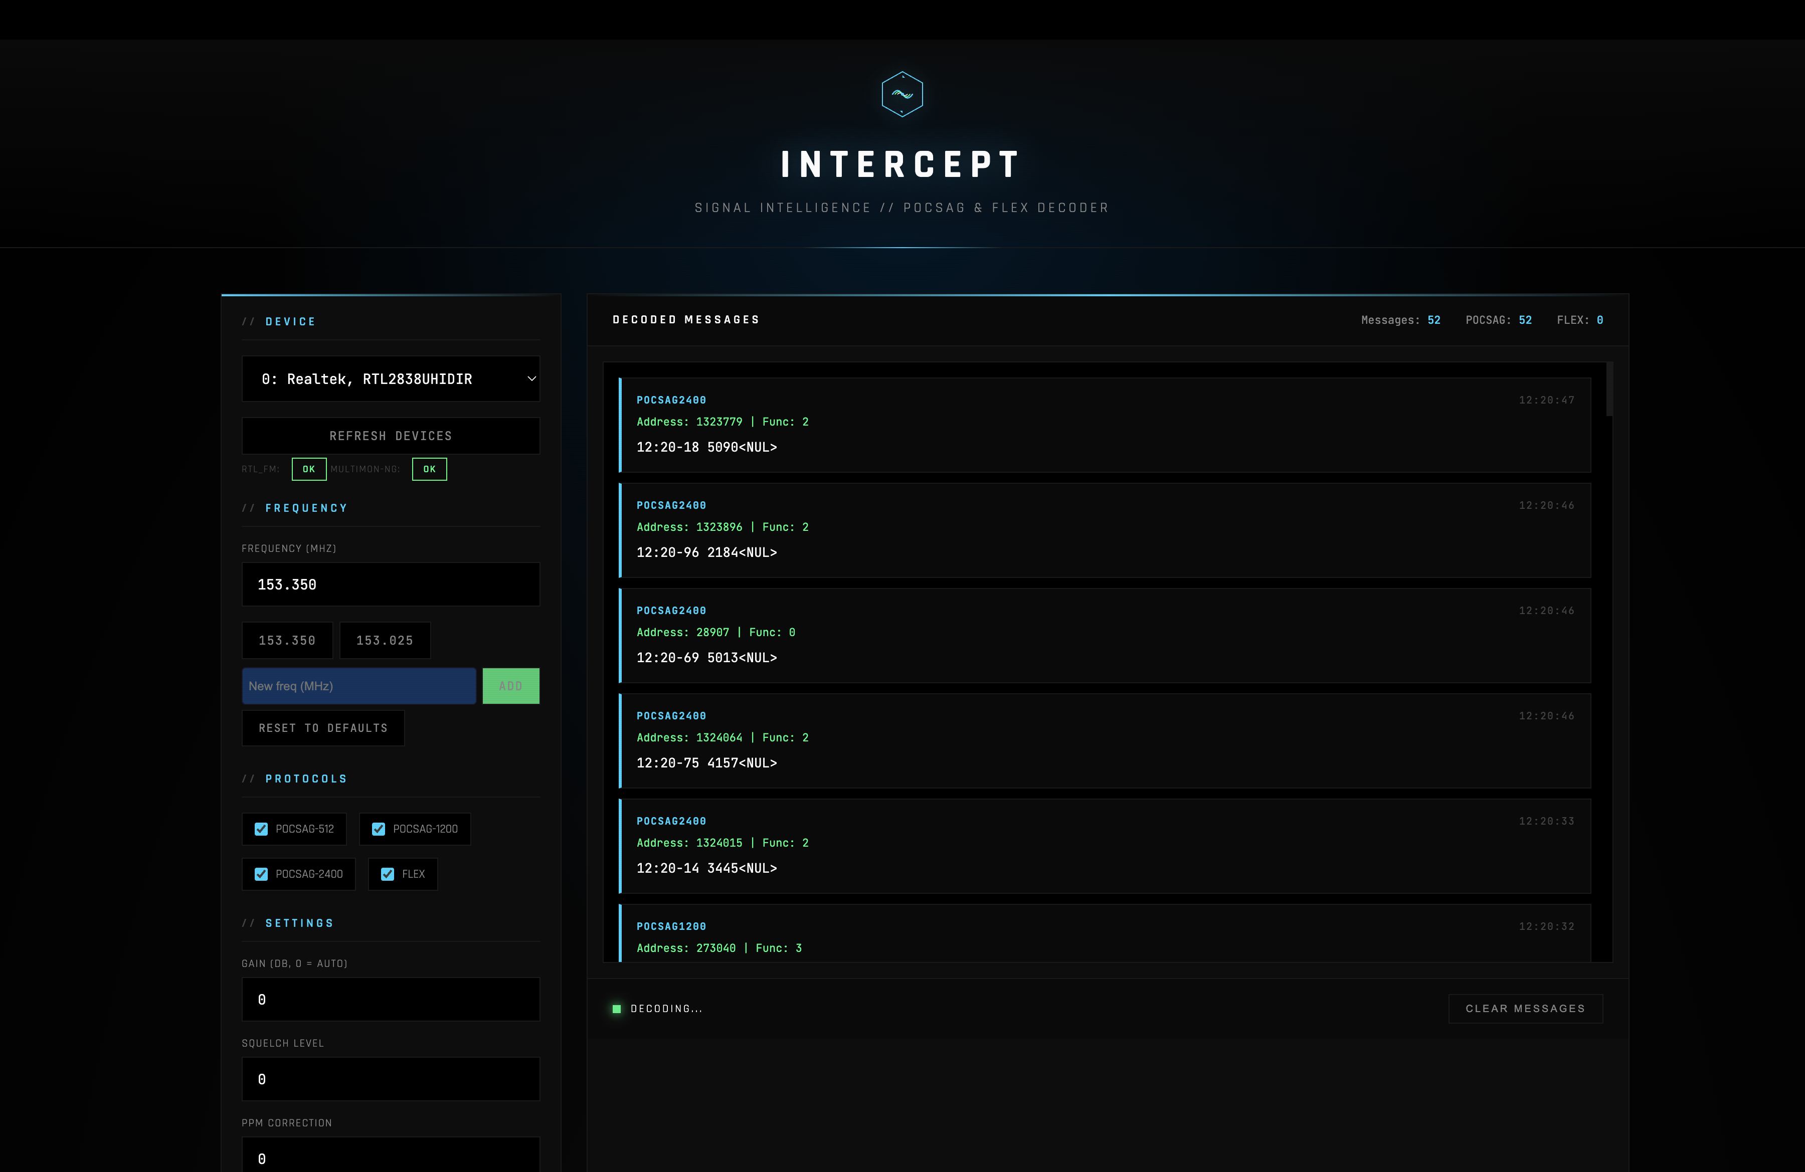The image size is (1805, 1172).
Task: Focus the New freq (MHz) input
Action: [358, 685]
